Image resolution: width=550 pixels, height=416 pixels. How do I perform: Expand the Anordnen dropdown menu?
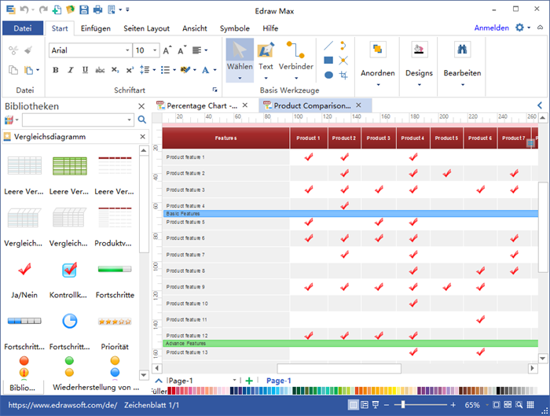click(x=377, y=73)
